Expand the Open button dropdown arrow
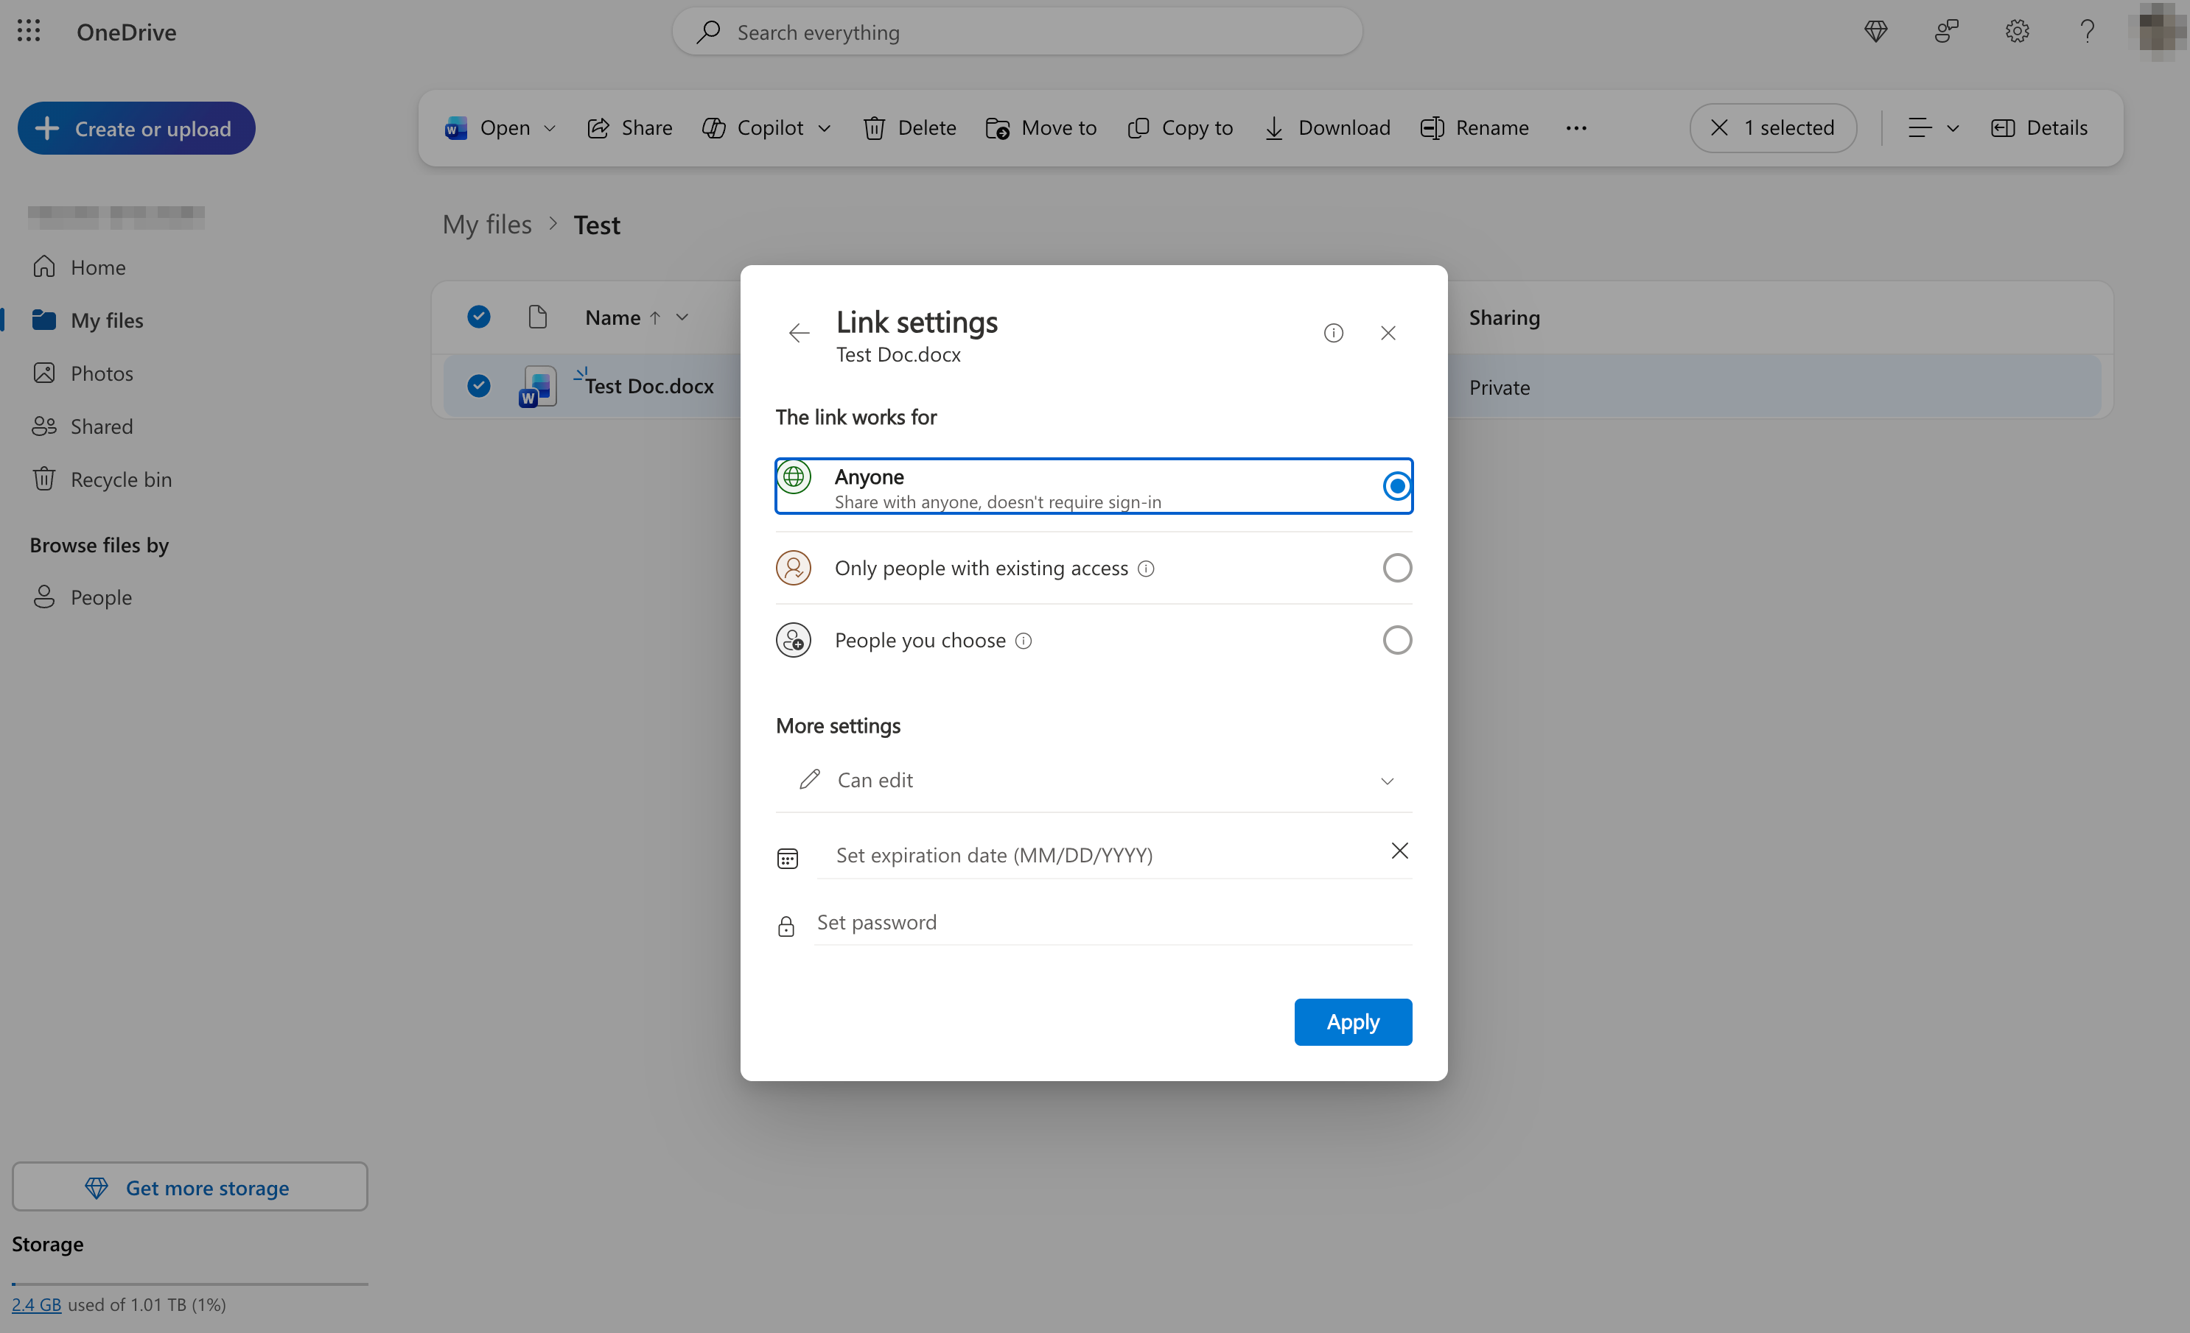The image size is (2190, 1333). tap(550, 128)
